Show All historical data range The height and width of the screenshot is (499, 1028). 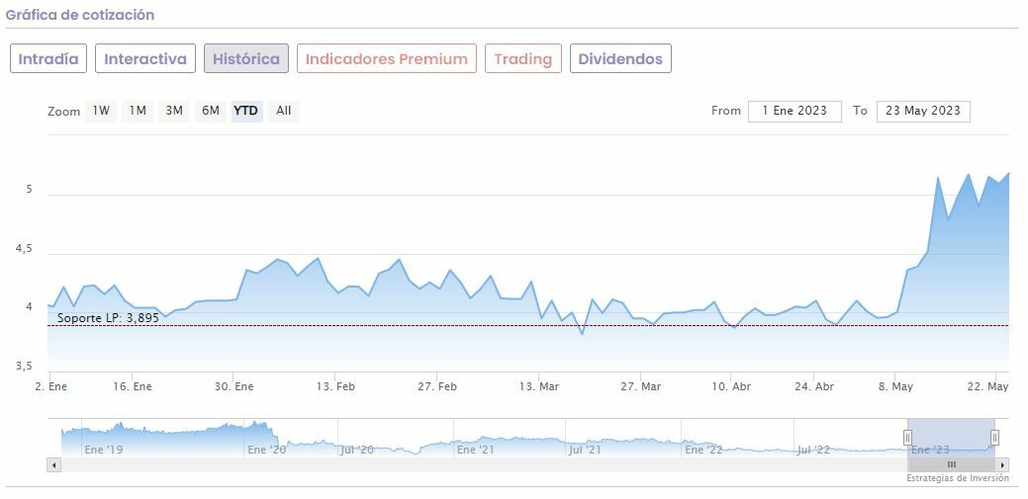coord(284,111)
